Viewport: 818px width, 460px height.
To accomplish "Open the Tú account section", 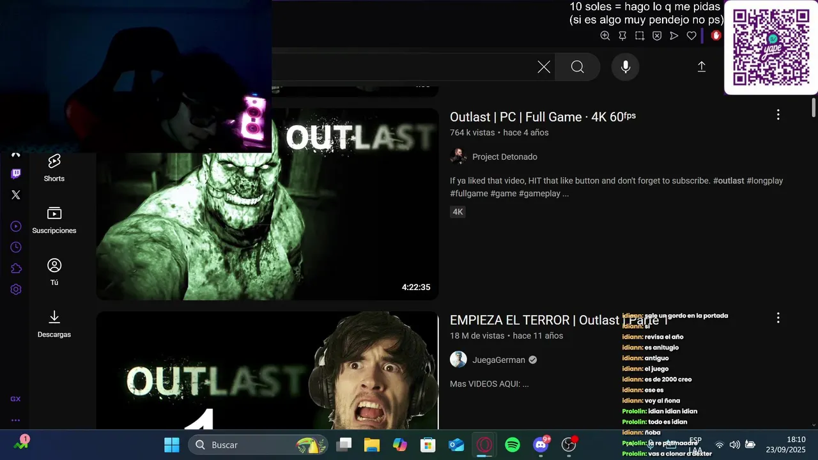I will click(x=54, y=272).
